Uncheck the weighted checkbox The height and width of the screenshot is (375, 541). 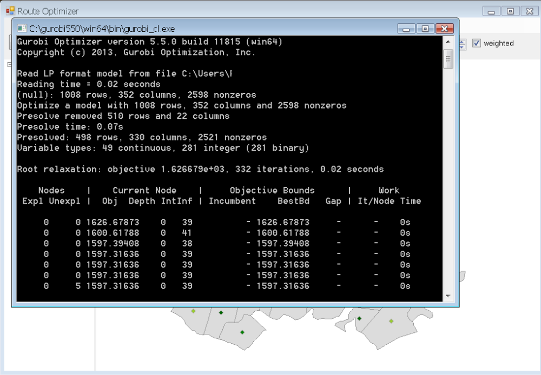pos(477,43)
